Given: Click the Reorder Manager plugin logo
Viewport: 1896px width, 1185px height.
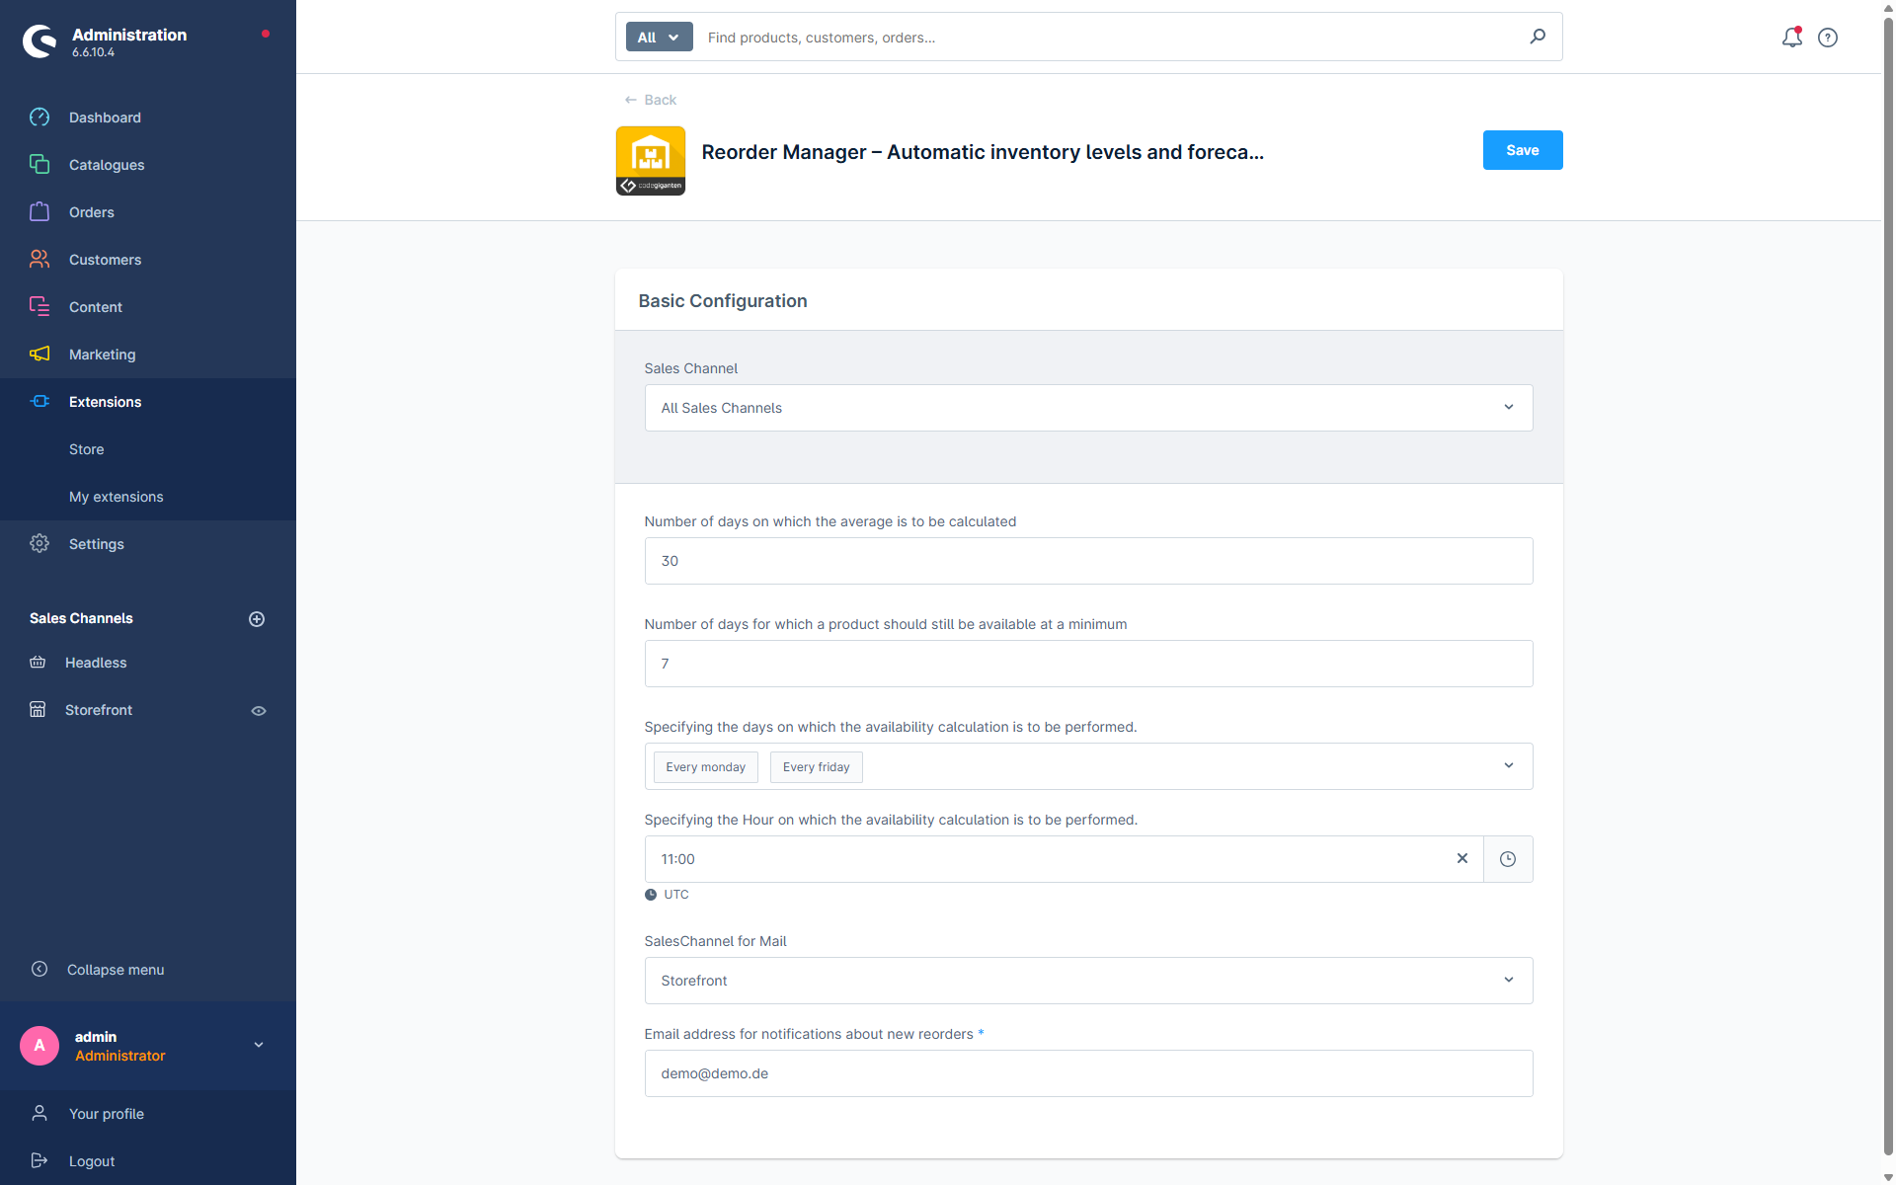Looking at the screenshot, I should (x=651, y=160).
